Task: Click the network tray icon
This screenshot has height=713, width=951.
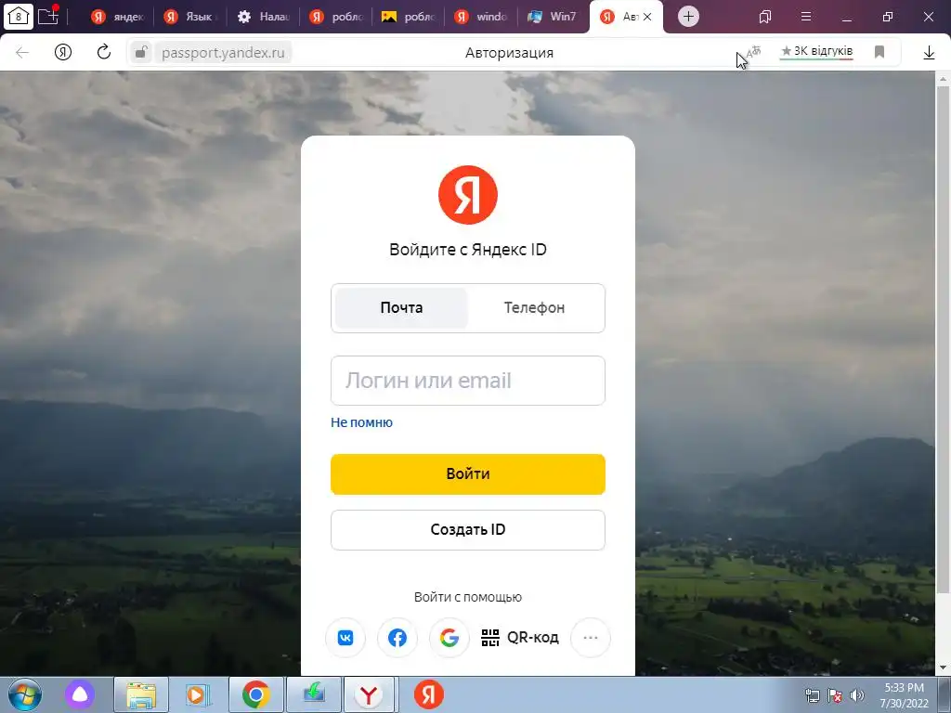Action: click(812, 695)
